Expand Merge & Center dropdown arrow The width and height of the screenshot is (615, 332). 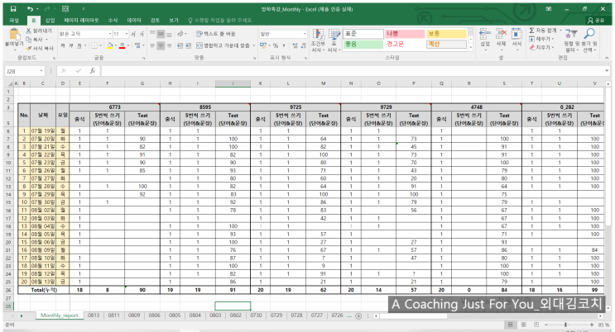[x=253, y=45]
